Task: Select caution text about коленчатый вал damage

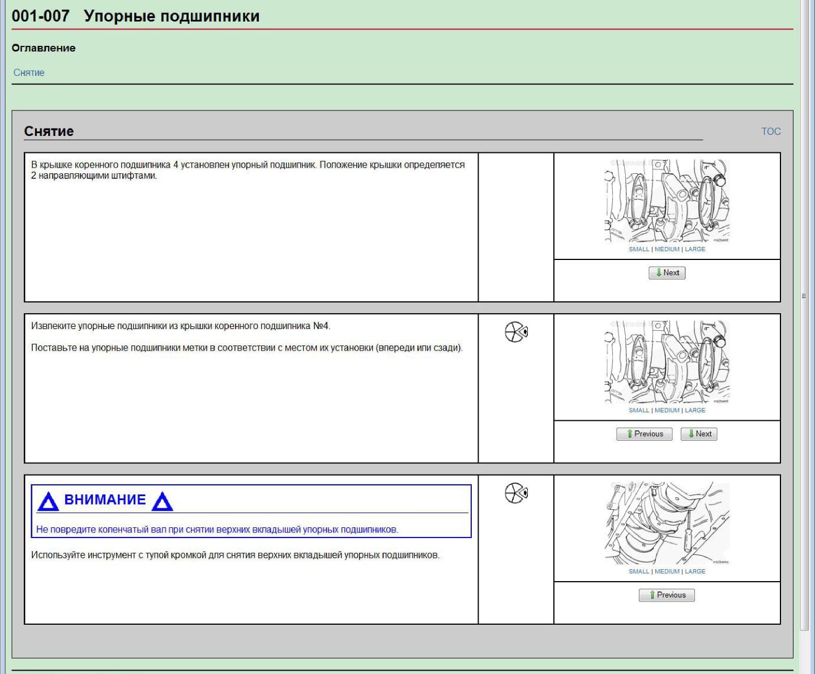Action: pos(217,530)
